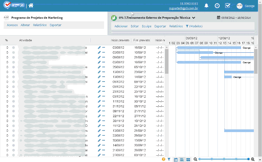The width and height of the screenshot is (262, 162).
Task: Switch to calendar view icon
Action: pyautogui.click(x=176, y=160)
